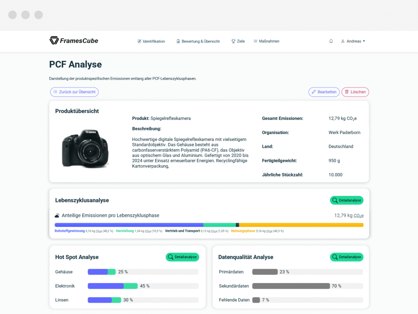Click the Identifikation edit icon
The image size is (418, 314).
(x=140, y=41)
